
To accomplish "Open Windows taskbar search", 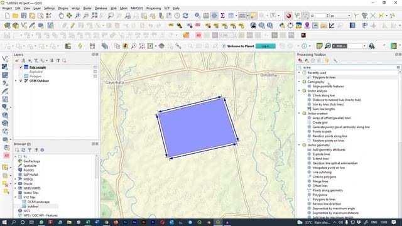I will 13,222.
